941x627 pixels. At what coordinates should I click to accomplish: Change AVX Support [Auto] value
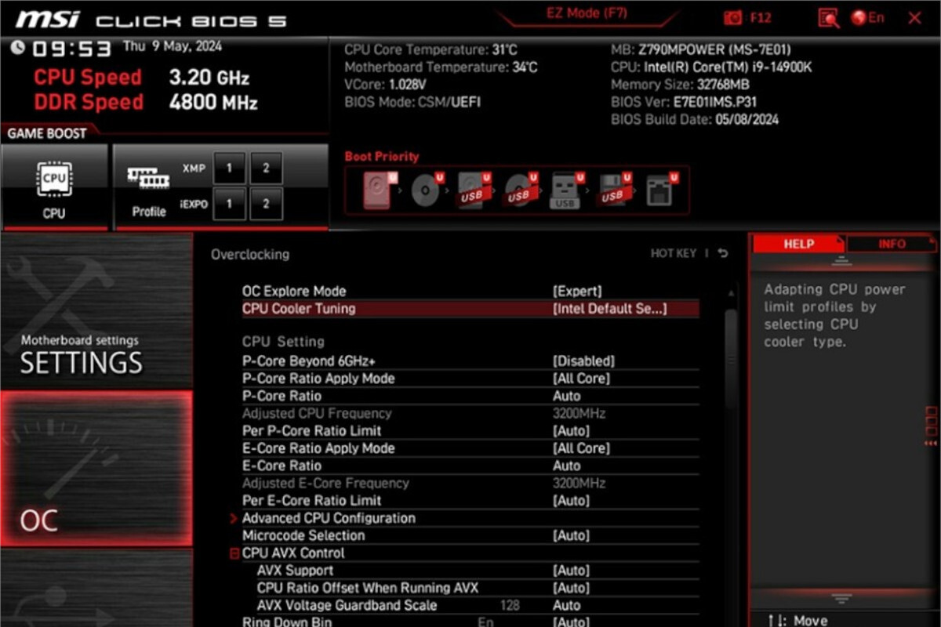570,571
